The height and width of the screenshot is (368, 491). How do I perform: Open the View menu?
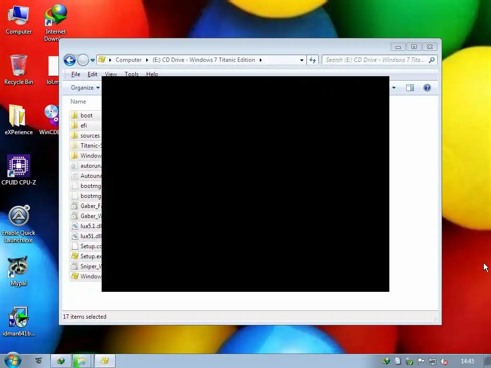[x=111, y=74]
